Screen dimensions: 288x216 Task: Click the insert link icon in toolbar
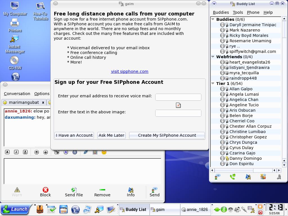coord(86,152)
